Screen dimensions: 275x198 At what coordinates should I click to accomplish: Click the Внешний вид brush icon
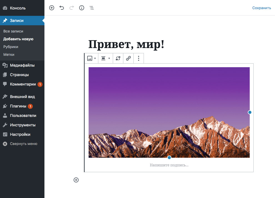point(5,96)
